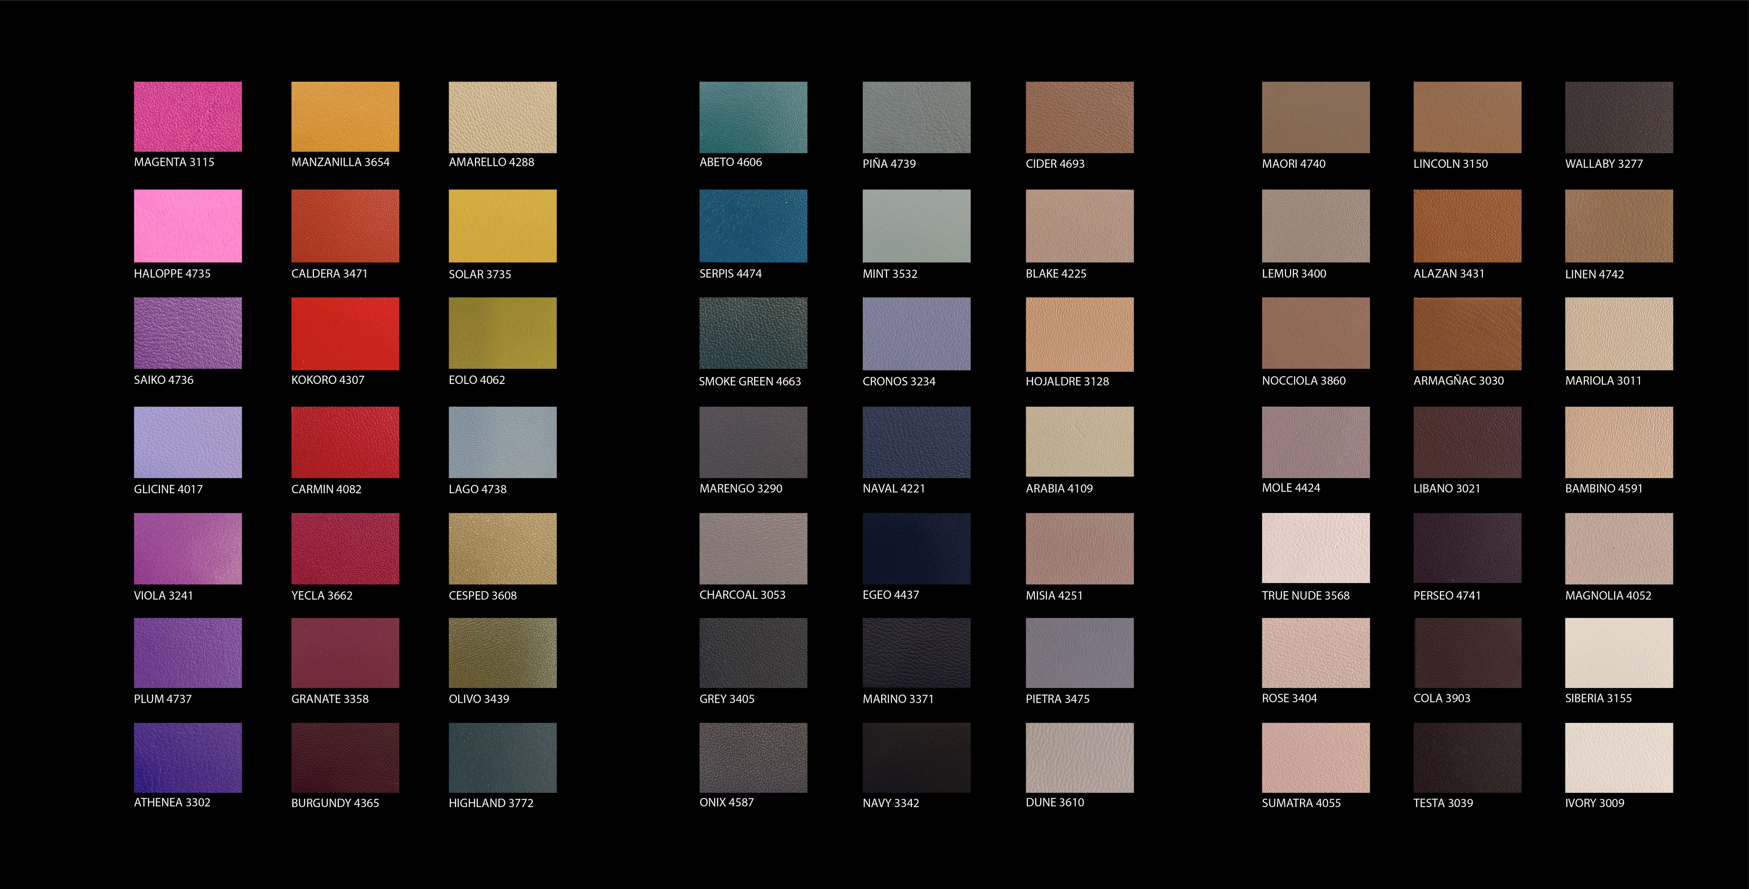Select the Manzanilla 3654 leather swatch

coord(345,117)
